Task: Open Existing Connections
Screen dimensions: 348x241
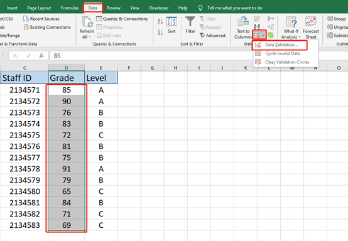Action: pyautogui.click(x=47, y=27)
